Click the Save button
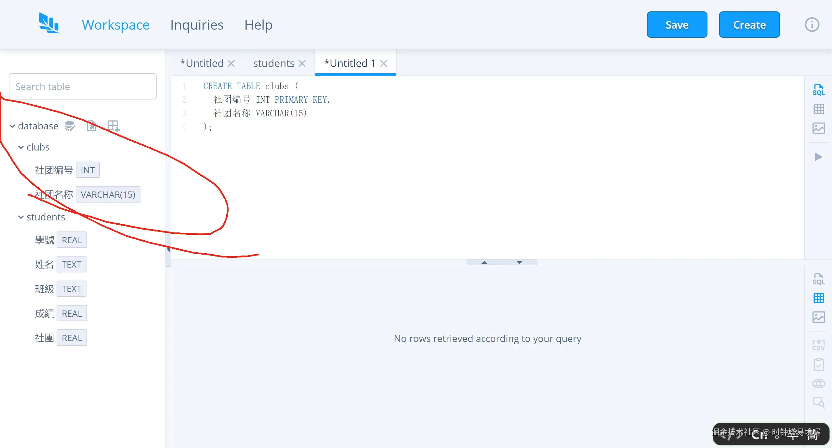 [677, 25]
